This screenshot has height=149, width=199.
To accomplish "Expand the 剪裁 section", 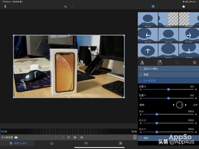I will coord(168,74).
